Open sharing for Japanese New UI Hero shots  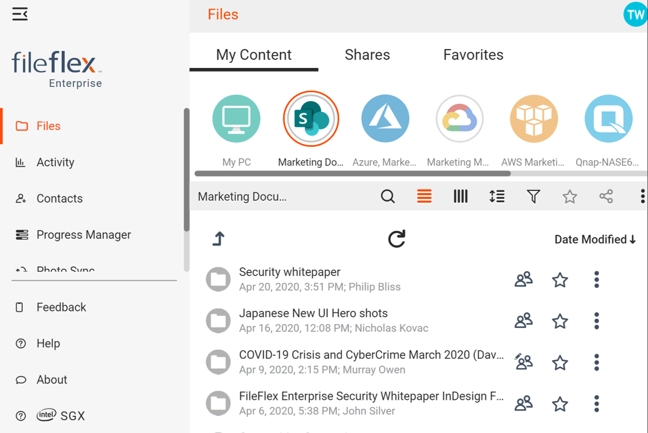(524, 320)
